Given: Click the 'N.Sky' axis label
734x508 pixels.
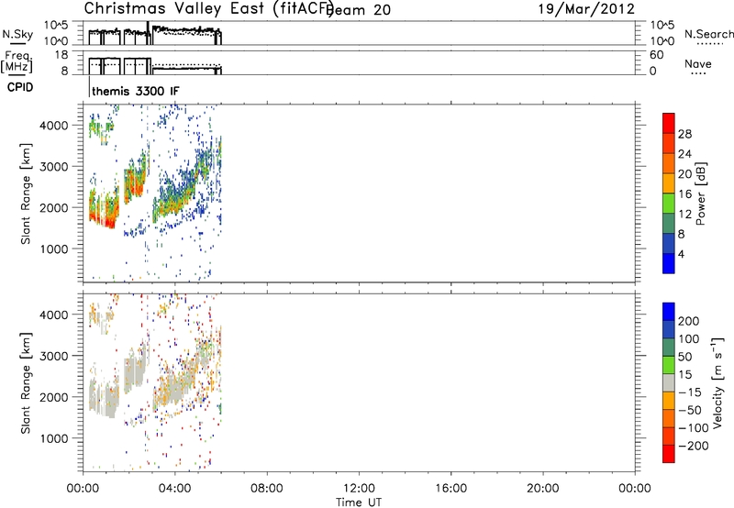Looking at the screenshot, I should (17, 35).
